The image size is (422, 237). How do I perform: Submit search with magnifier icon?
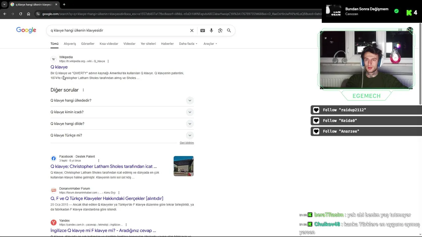tap(229, 30)
